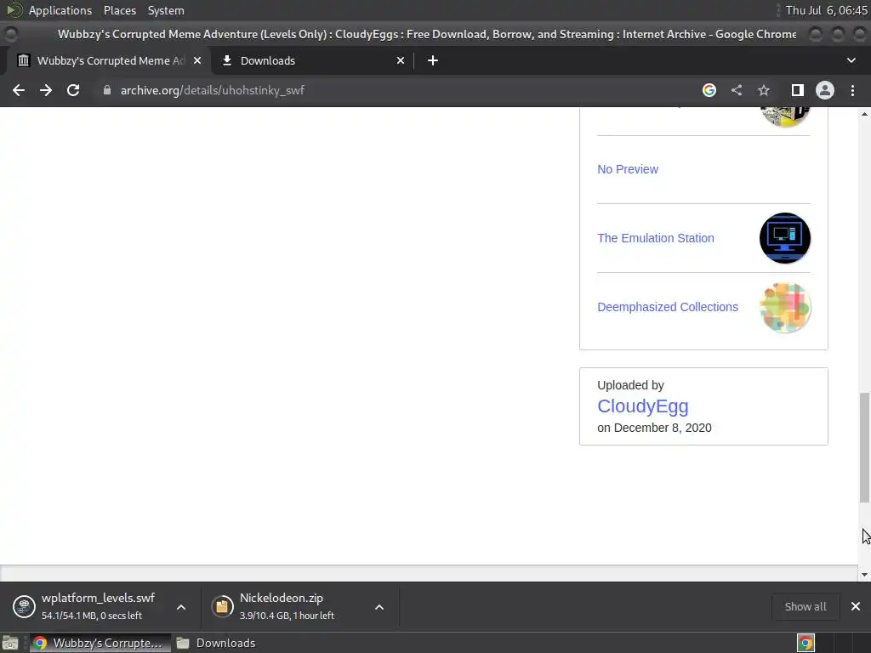Open the Deemphasized Collections link
This screenshot has height=653, width=871.
(x=668, y=307)
